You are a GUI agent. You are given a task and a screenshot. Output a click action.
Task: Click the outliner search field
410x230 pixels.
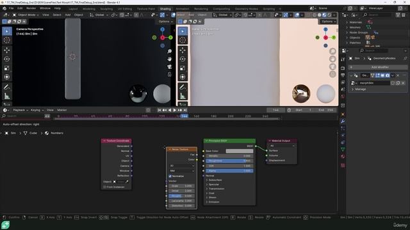tap(377, 15)
